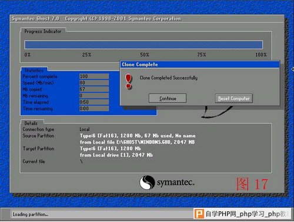Click the Progress Indicator heading

[43, 31]
